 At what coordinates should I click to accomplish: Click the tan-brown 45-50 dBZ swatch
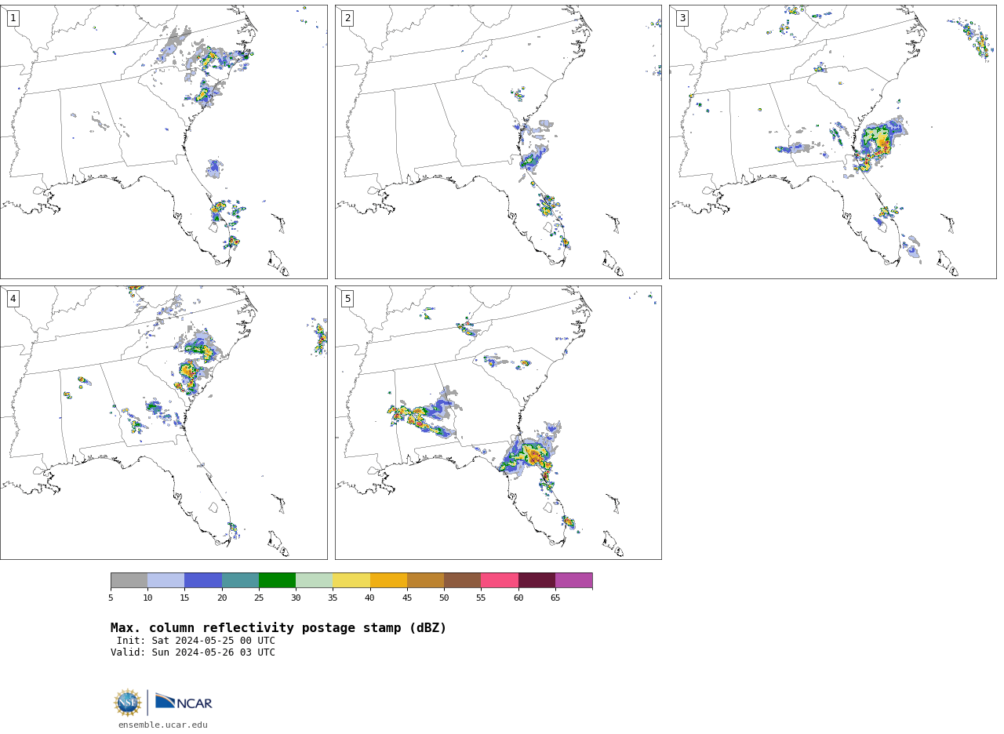click(425, 580)
